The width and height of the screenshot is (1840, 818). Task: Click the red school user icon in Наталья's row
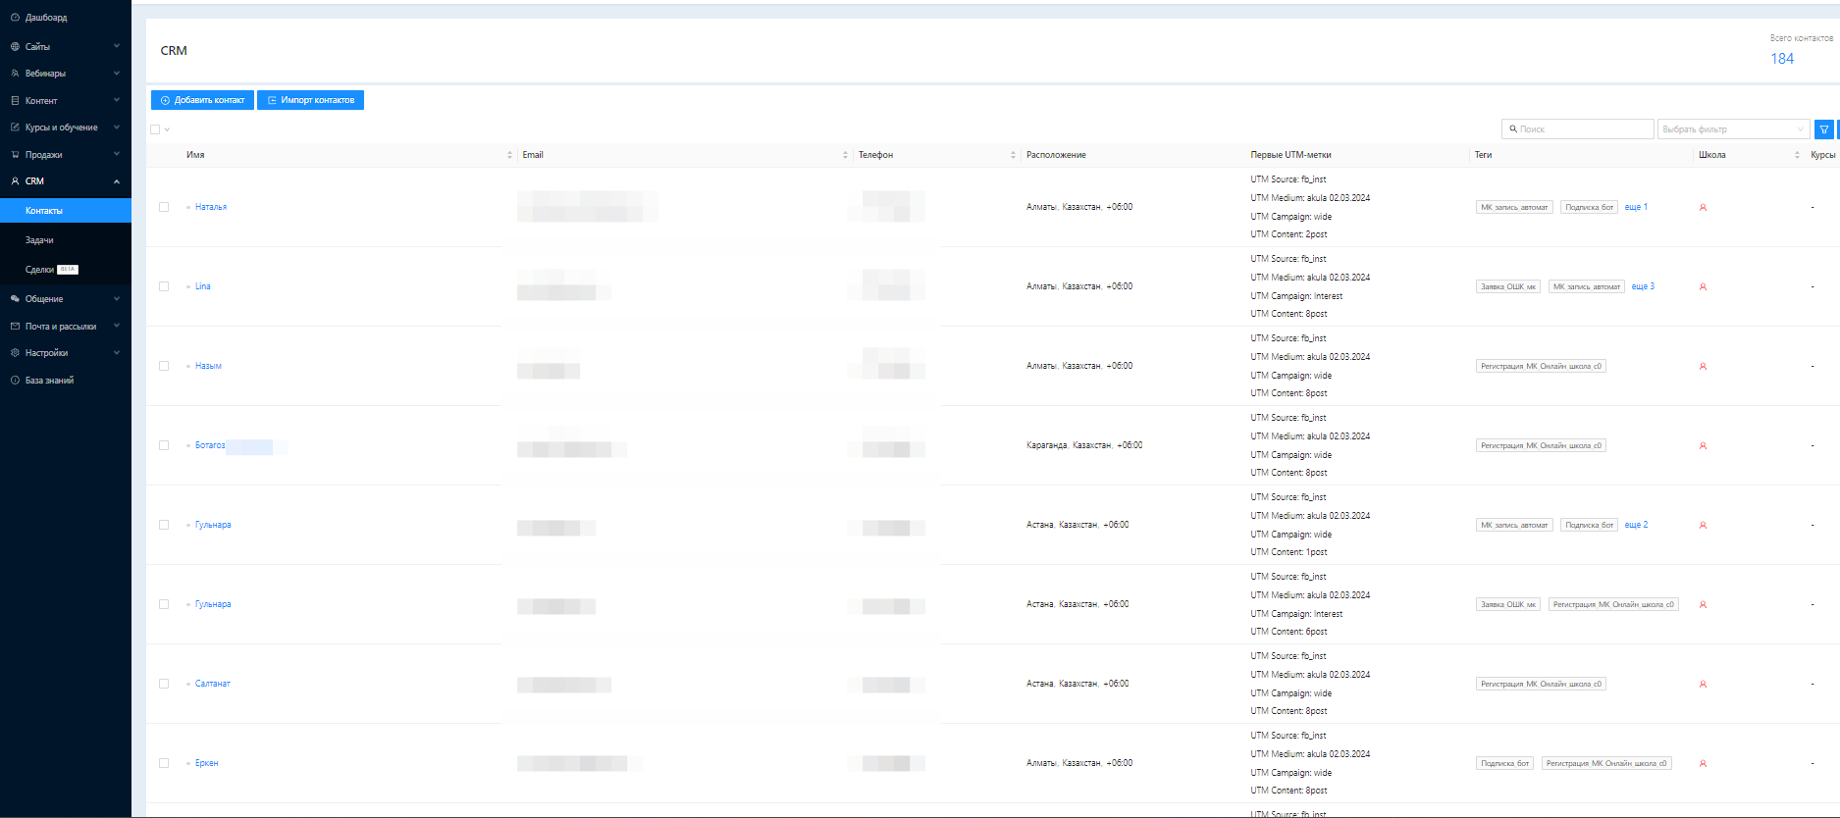click(x=1703, y=208)
